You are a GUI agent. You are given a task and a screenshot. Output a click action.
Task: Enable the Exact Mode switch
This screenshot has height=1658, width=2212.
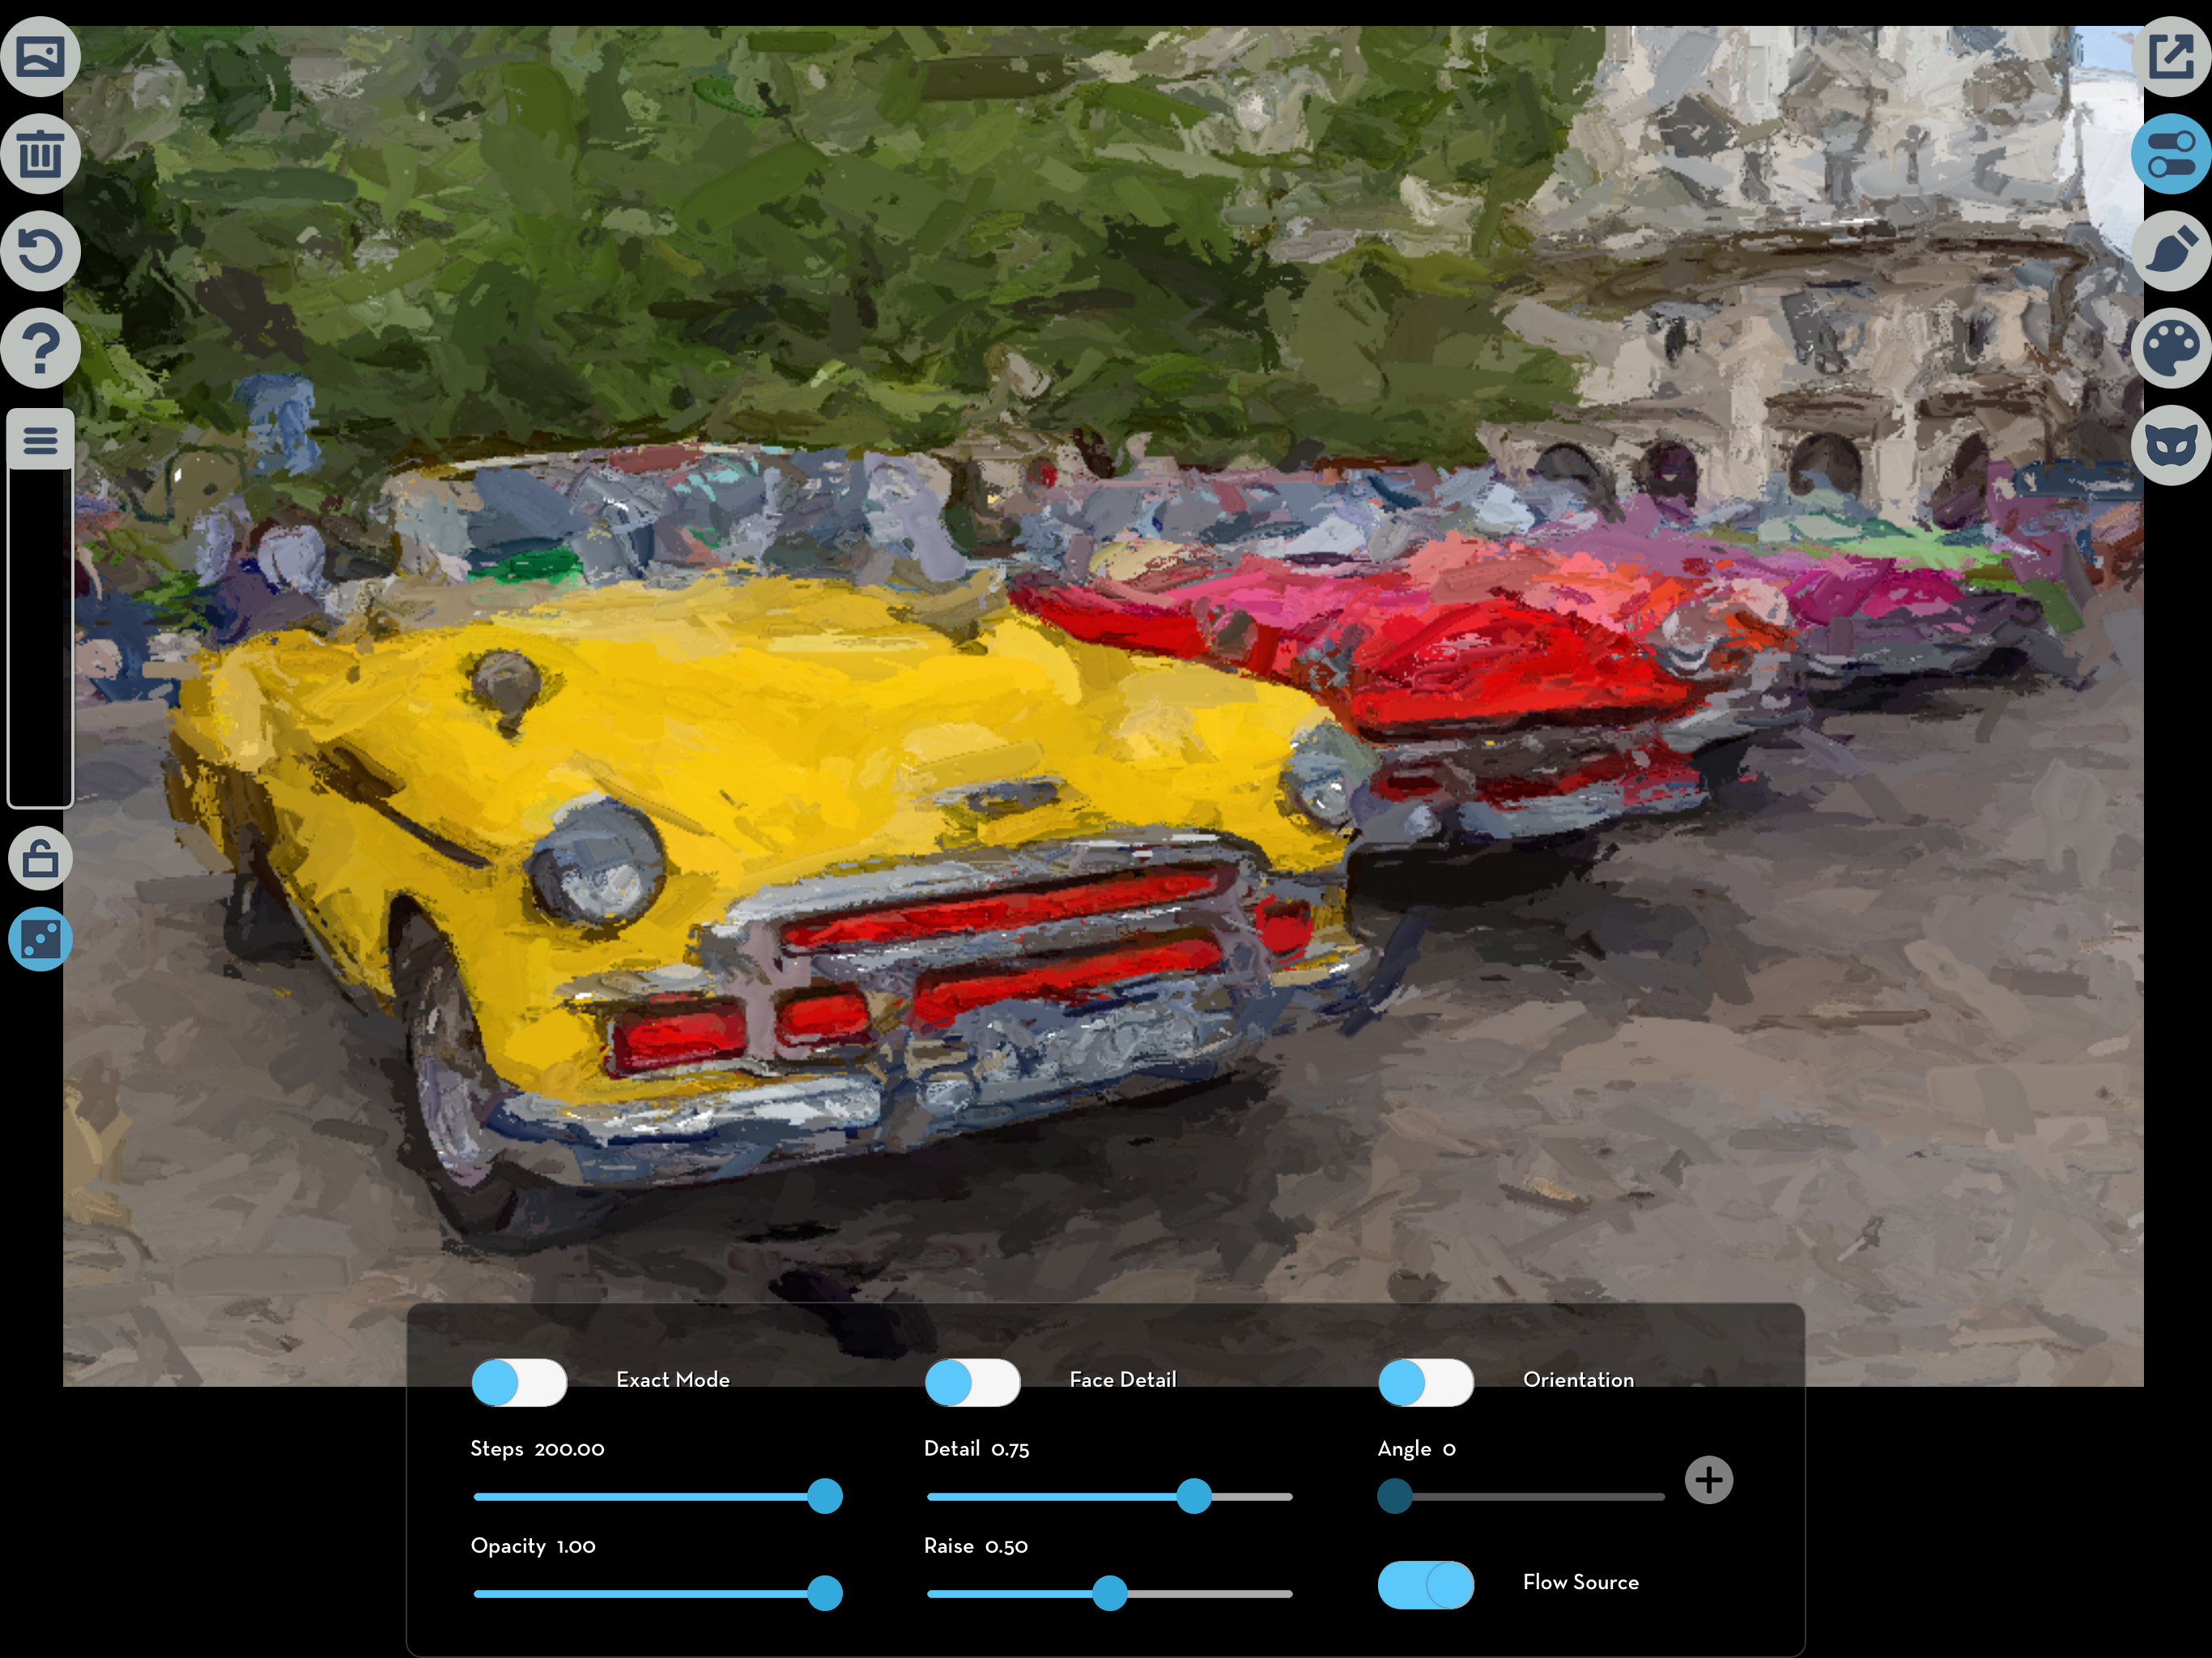pyautogui.click(x=519, y=1382)
